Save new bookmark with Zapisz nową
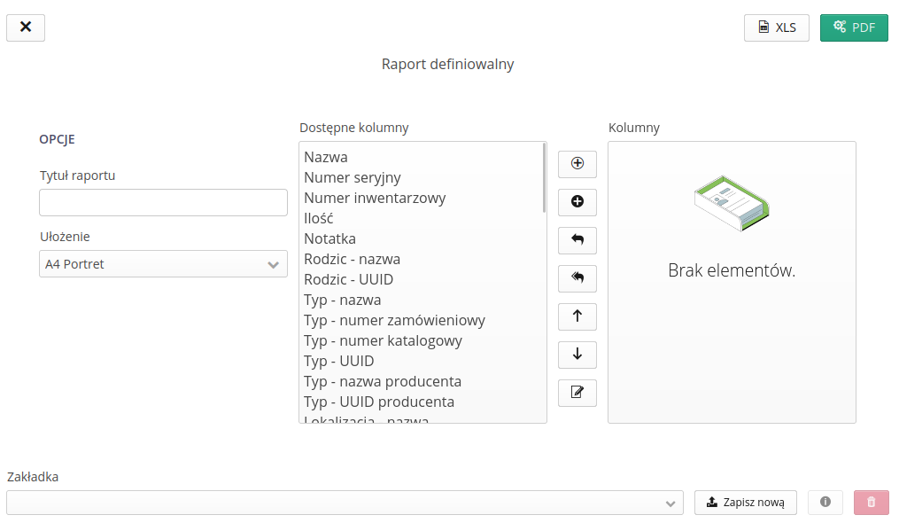Screen dimensions: 899x523 (745, 503)
